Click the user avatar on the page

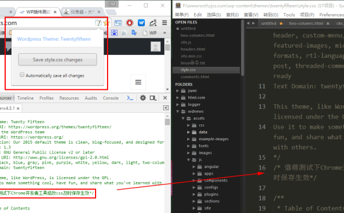tap(156, 47)
